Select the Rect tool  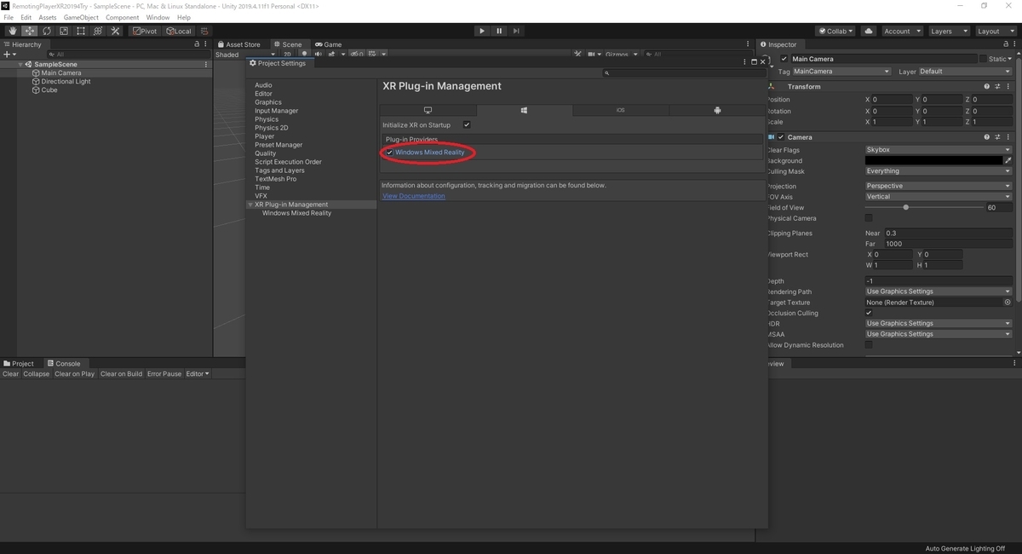point(81,31)
